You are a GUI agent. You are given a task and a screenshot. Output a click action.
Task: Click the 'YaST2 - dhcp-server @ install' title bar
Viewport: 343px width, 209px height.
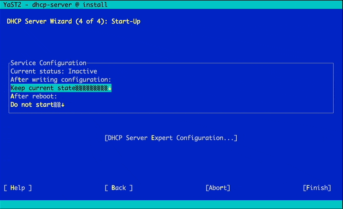coord(55,5)
